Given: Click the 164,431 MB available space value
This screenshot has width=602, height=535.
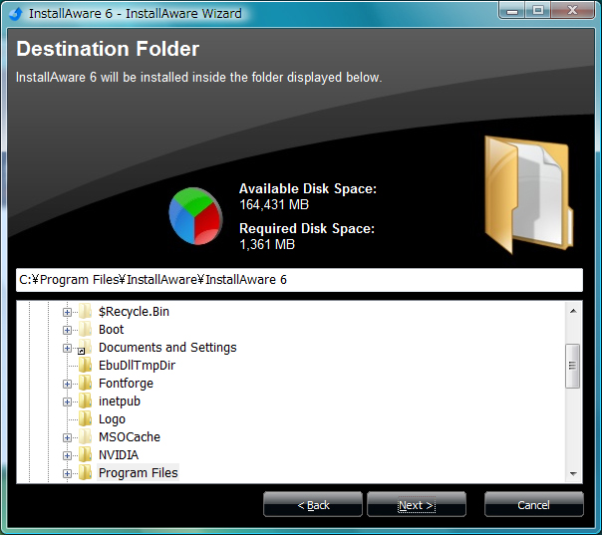Looking at the screenshot, I should pyautogui.click(x=274, y=204).
